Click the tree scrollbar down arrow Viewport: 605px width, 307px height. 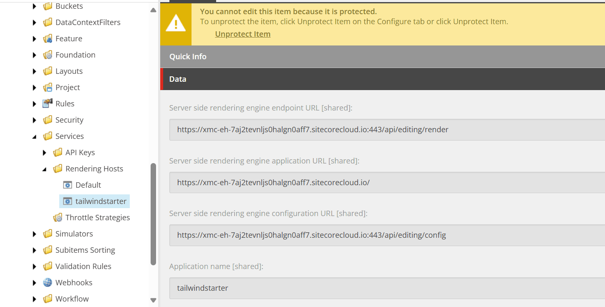pyautogui.click(x=153, y=300)
